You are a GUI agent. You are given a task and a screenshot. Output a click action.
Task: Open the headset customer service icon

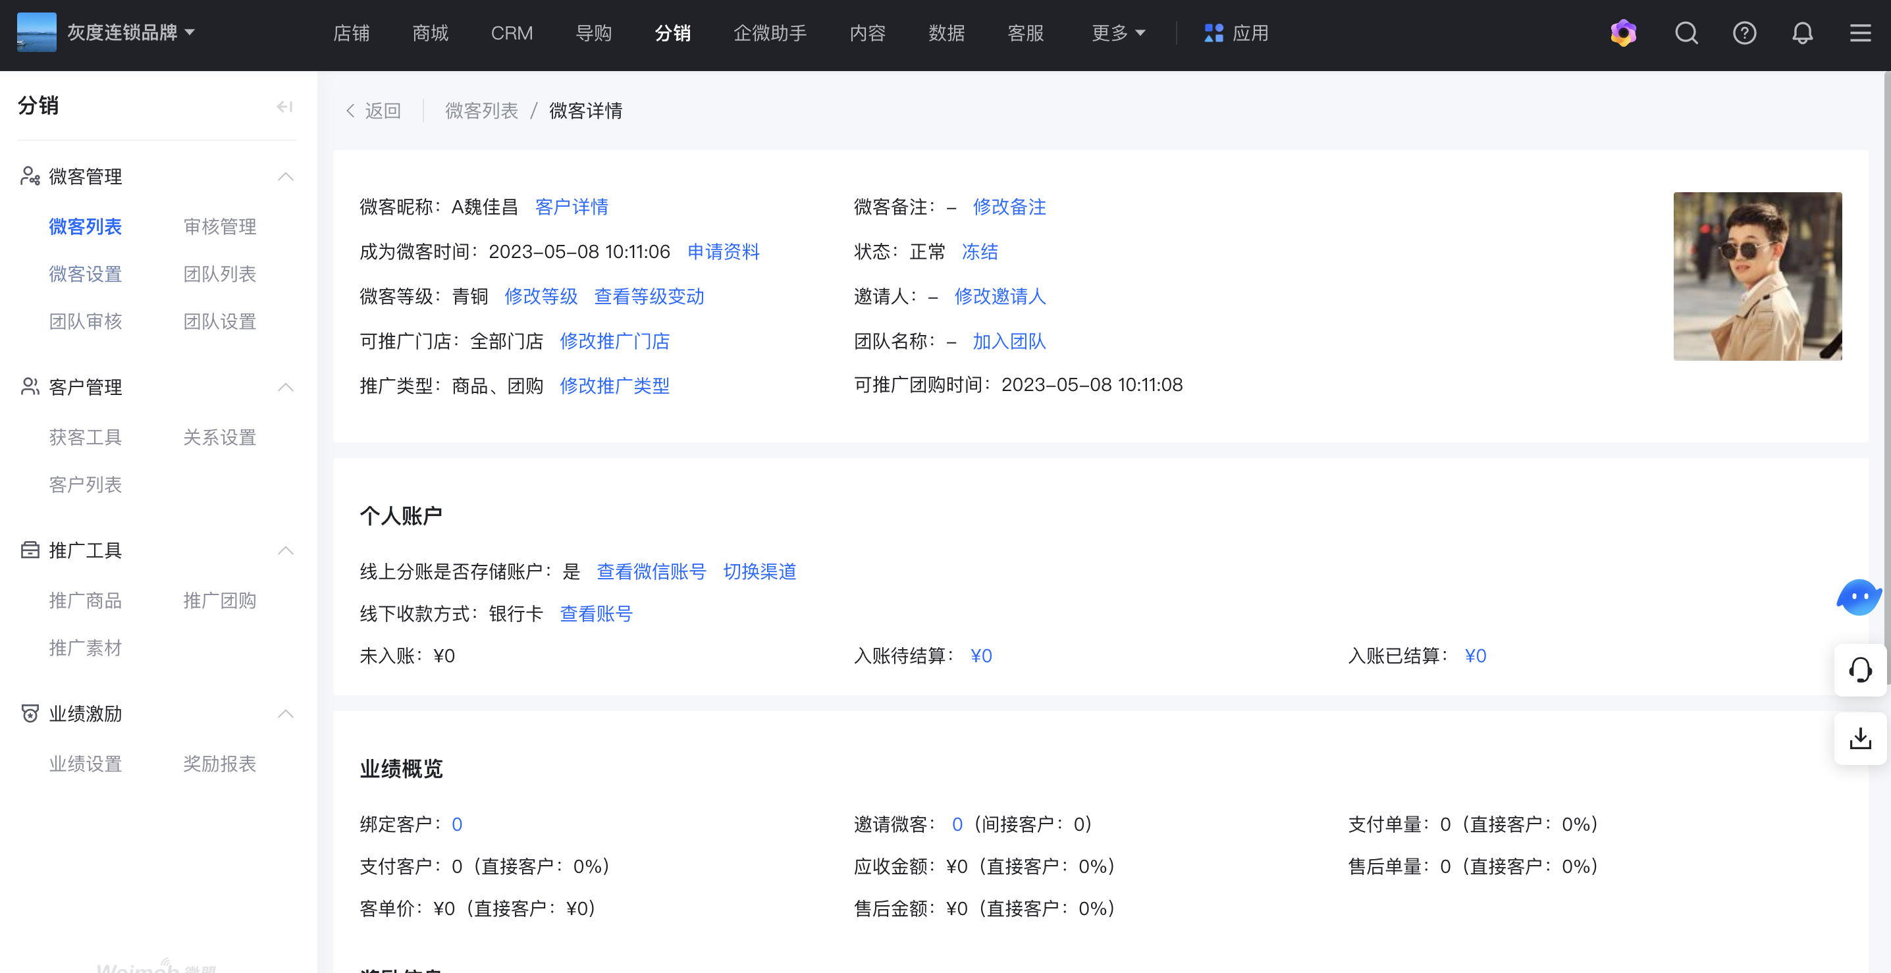[x=1860, y=670]
